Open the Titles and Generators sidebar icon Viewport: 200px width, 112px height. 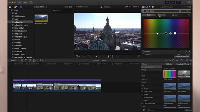pyautogui.click(x=21, y=7)
